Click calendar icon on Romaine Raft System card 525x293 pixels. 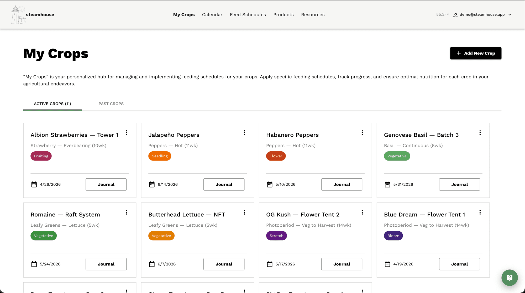click(34, 264)
